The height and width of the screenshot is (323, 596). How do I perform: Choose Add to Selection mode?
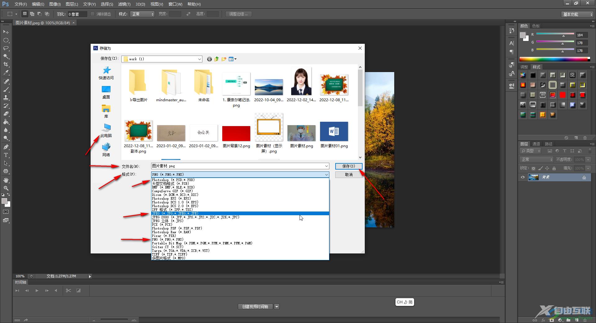coord(32,14)
